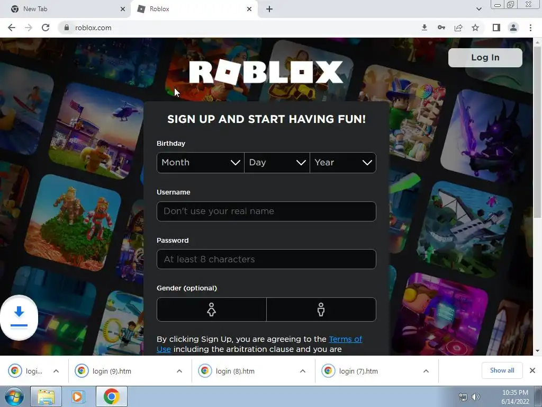The image size is (542, 407).
Task: Open the Year birthday dropdown
Action: [343, 162]
